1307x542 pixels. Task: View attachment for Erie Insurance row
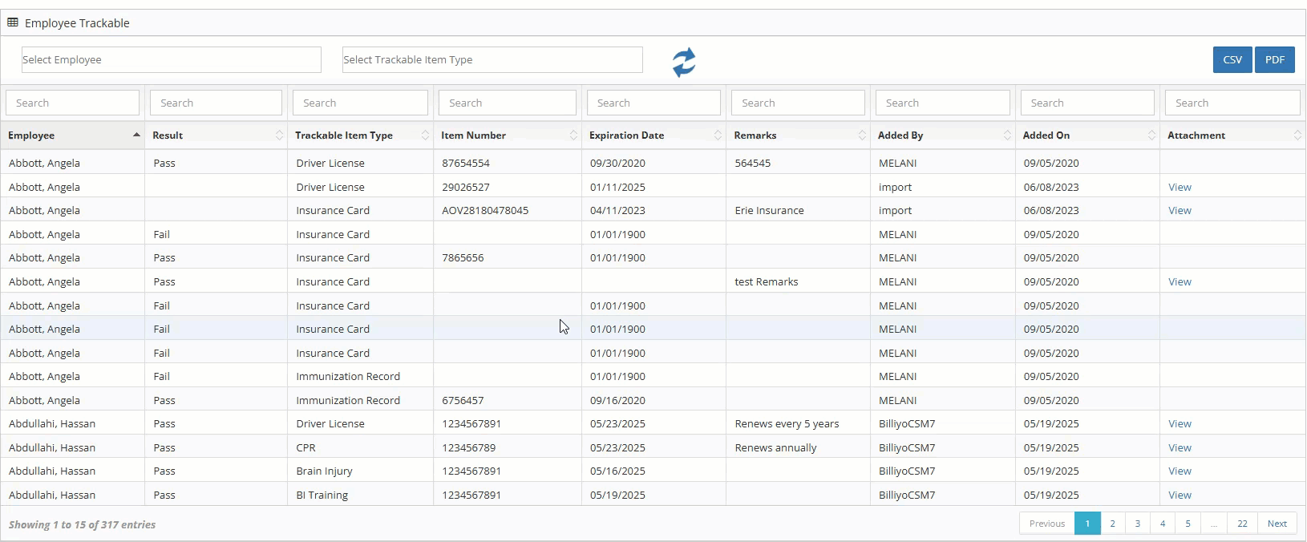tap(1180, 211)
